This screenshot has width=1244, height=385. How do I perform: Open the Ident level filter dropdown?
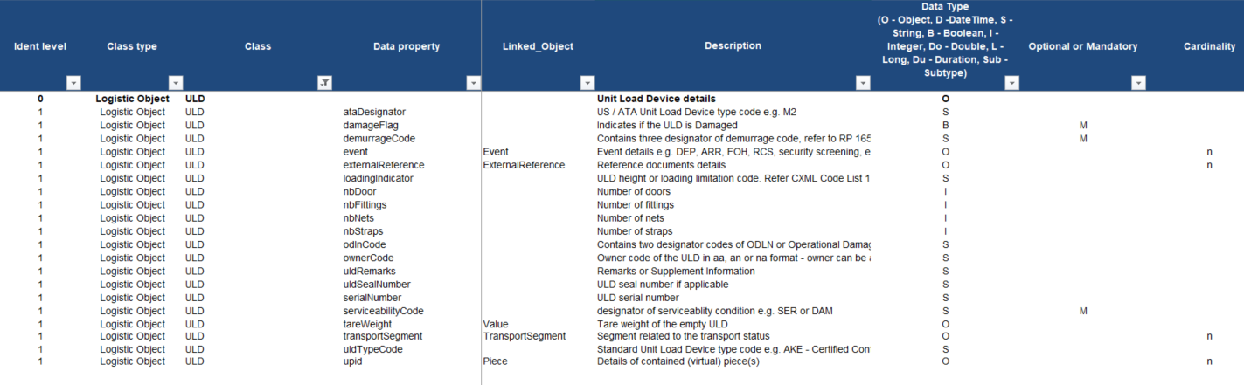[74, 83]
